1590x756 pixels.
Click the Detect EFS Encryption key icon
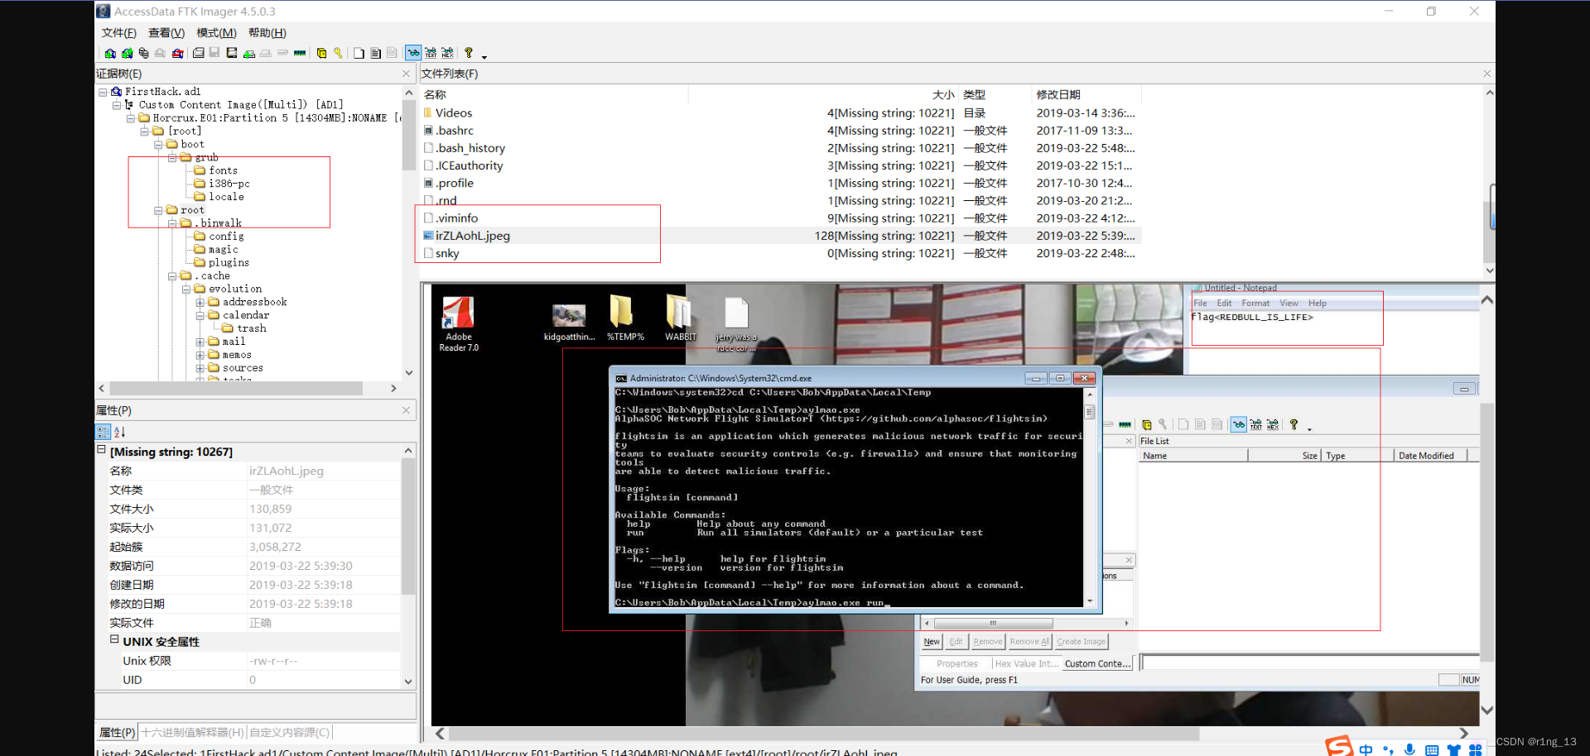tap(338, 53)
